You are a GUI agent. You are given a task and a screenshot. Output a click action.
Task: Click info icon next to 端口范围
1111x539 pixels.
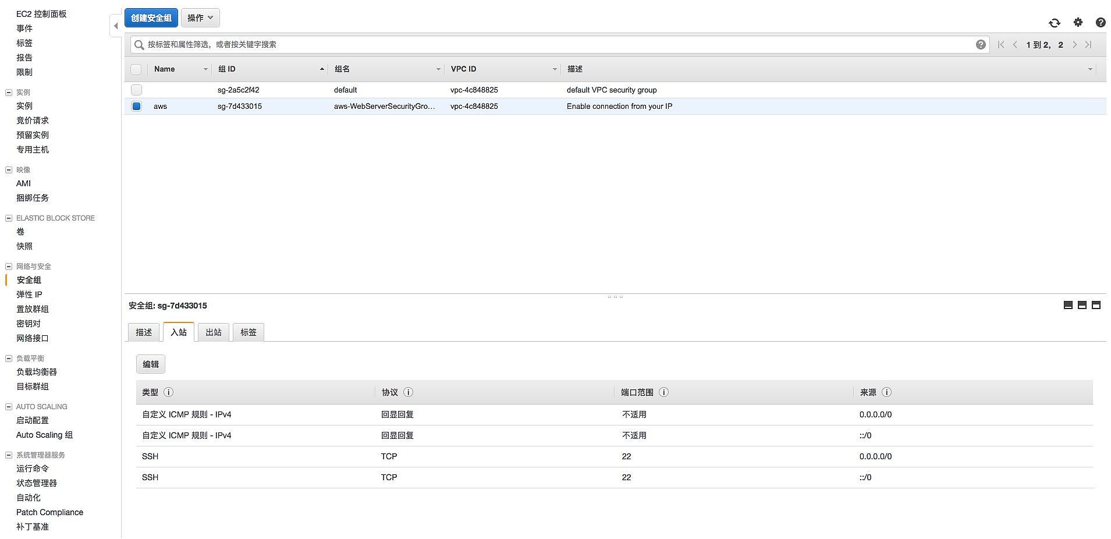tap(663, 392)
